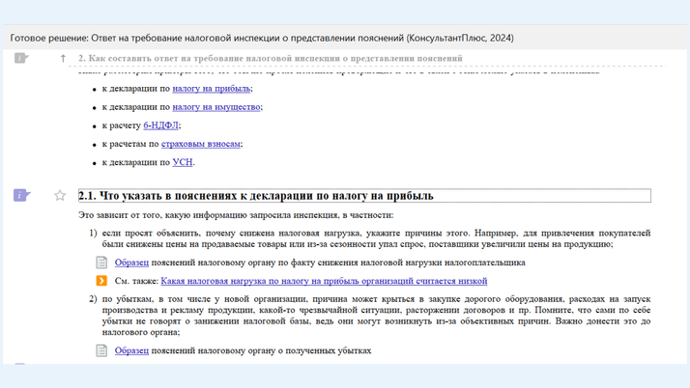Click the sticky header '2. Как составить ответ на требование'

[271, 58]
